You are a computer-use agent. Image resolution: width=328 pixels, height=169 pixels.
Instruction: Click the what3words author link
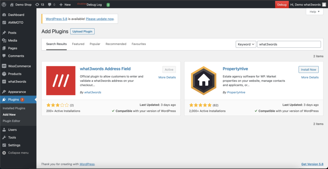[93, 92]
